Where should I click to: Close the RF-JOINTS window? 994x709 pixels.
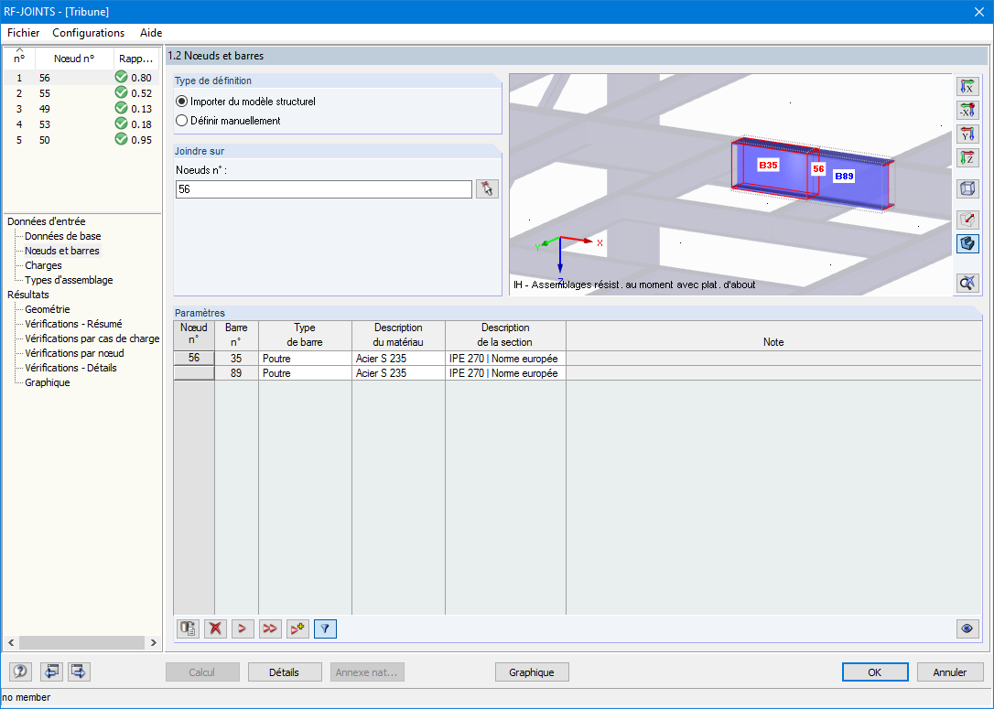[978, 11]
